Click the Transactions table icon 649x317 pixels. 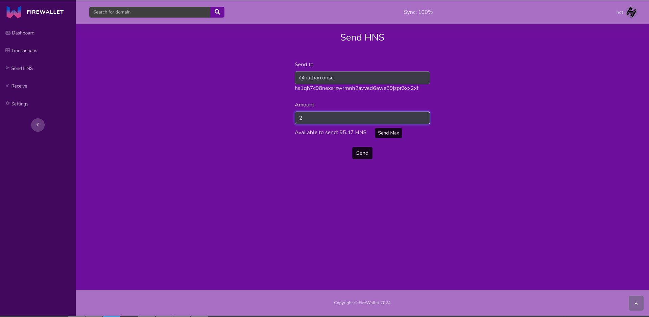coord(7,50)
